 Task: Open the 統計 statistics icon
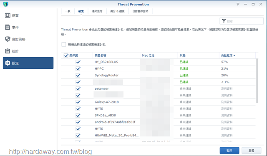click(8, 51)
